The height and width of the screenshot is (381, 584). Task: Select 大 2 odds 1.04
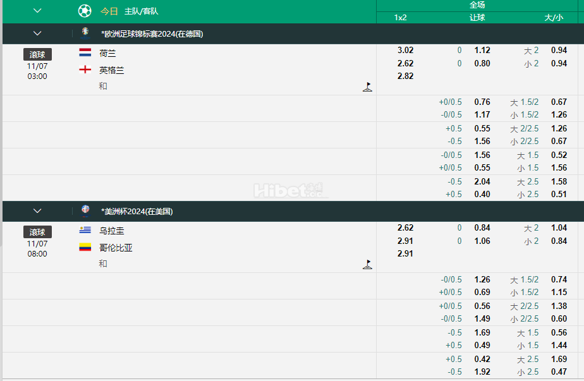click(x=559, y=228)
